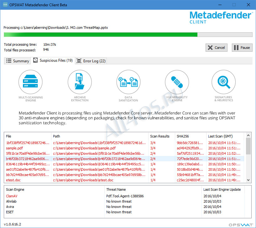Select the b46f20b37218462aa9d06 file row
Screen dimensions: 256x228
[124, 159]
